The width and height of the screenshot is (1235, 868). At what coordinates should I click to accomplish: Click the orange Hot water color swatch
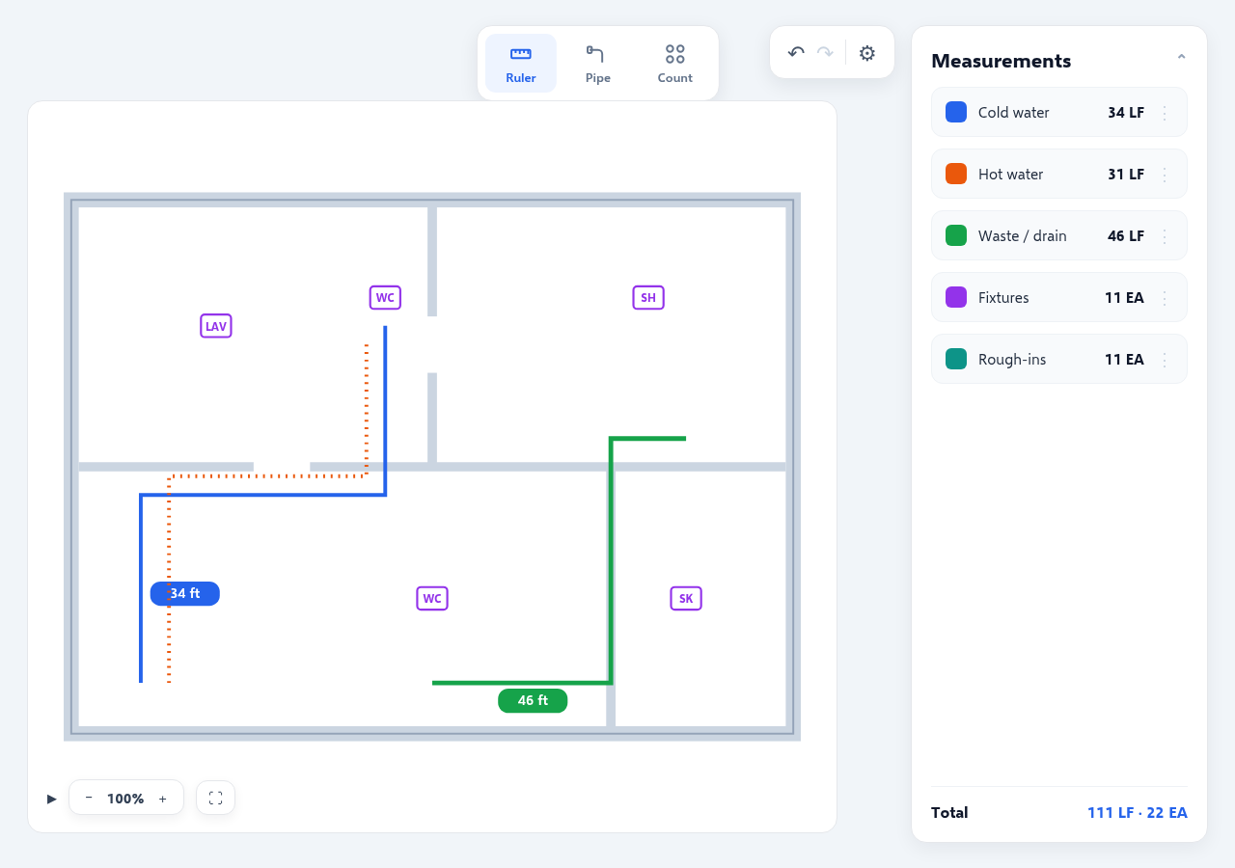[x=956, y=174]
